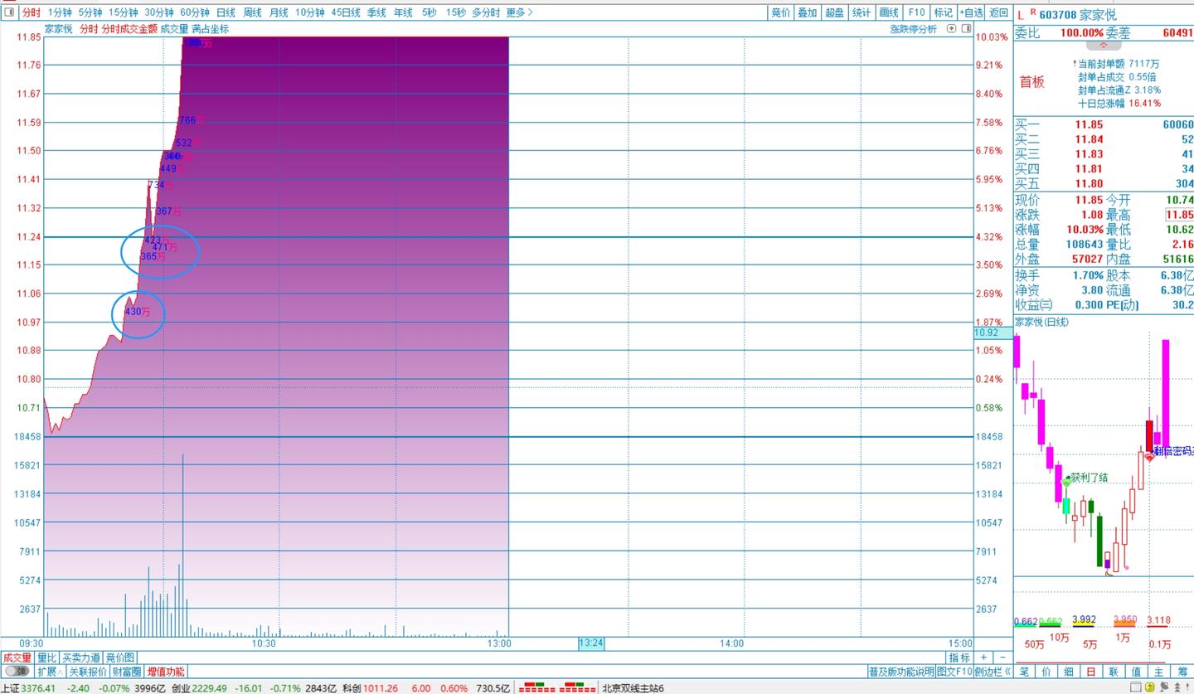Select the 买卖力道 indicator tab

coord(81,658)
